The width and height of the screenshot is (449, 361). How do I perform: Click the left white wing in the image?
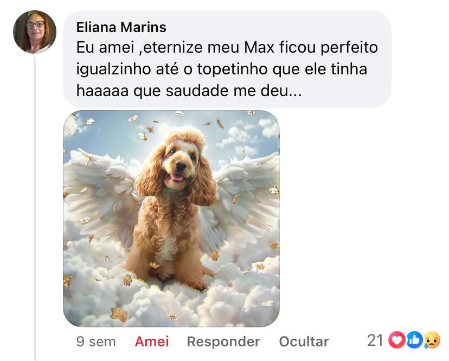coord(100,189)
